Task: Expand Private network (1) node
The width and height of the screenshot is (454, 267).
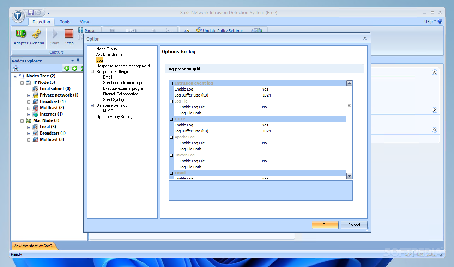Action: [29, 95]
